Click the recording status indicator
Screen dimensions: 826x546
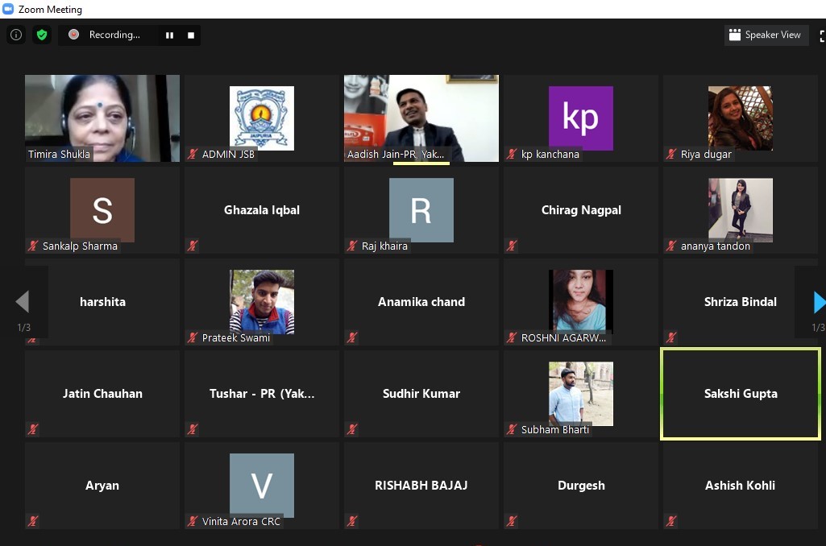pos(106,35)
